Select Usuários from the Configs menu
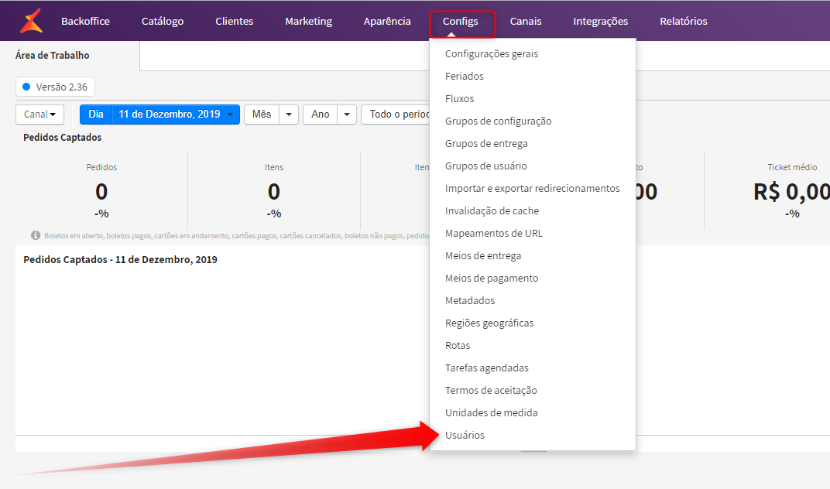830x489 pixels. 465,435
